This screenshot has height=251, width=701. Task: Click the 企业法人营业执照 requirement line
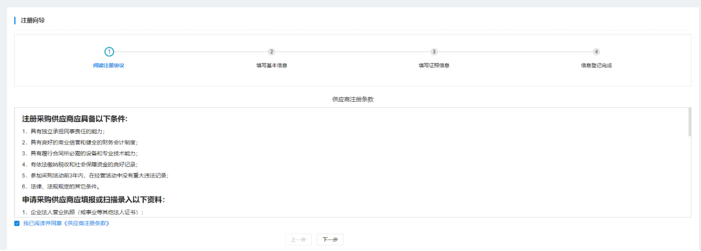83,212
